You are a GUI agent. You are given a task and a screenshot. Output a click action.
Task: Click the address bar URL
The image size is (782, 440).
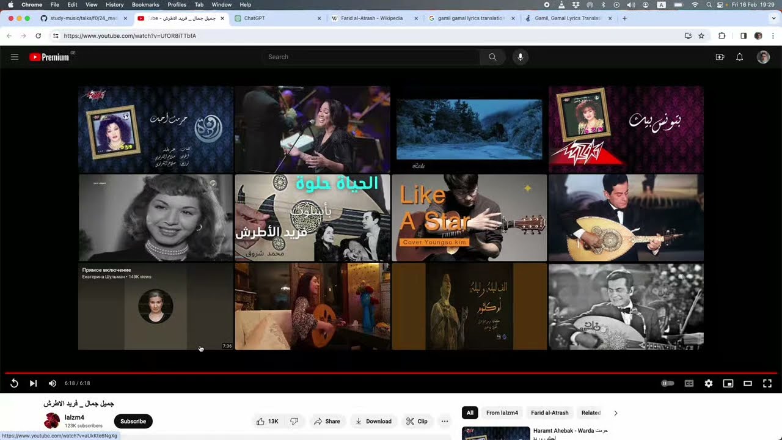(x=130, y=36)
